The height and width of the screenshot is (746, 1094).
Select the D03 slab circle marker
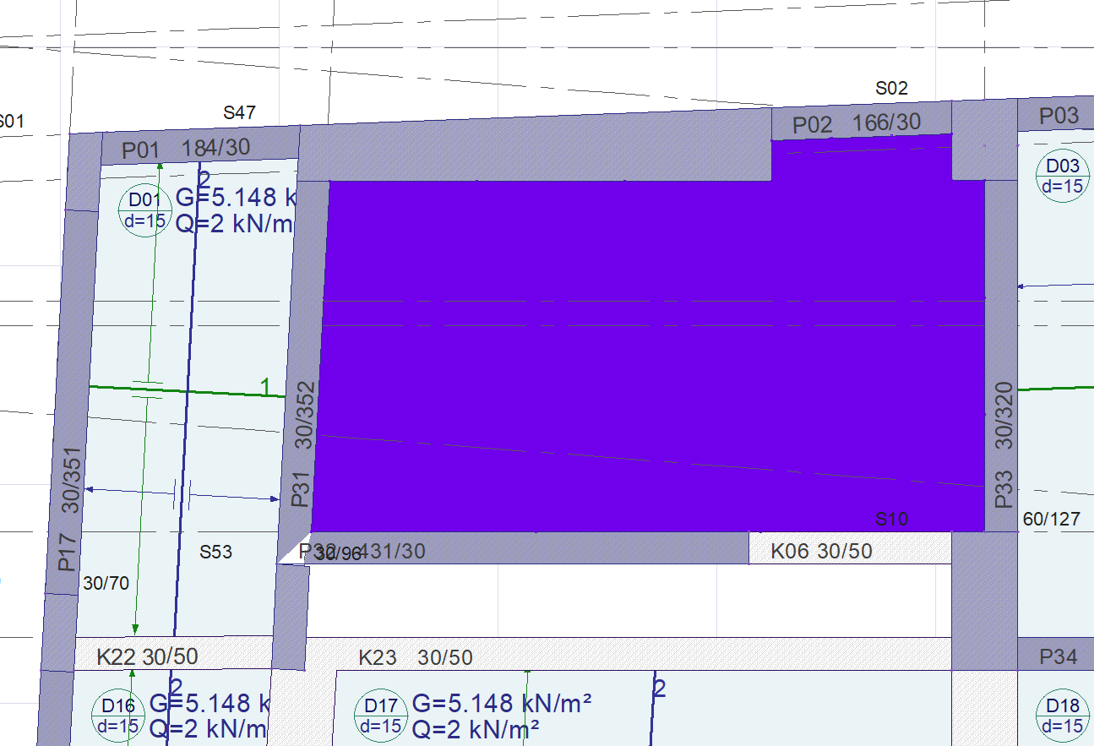tap(1062, 176)
